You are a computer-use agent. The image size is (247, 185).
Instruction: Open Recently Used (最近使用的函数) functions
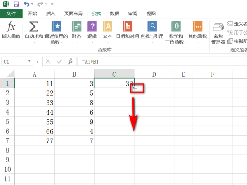coord(56,32)
